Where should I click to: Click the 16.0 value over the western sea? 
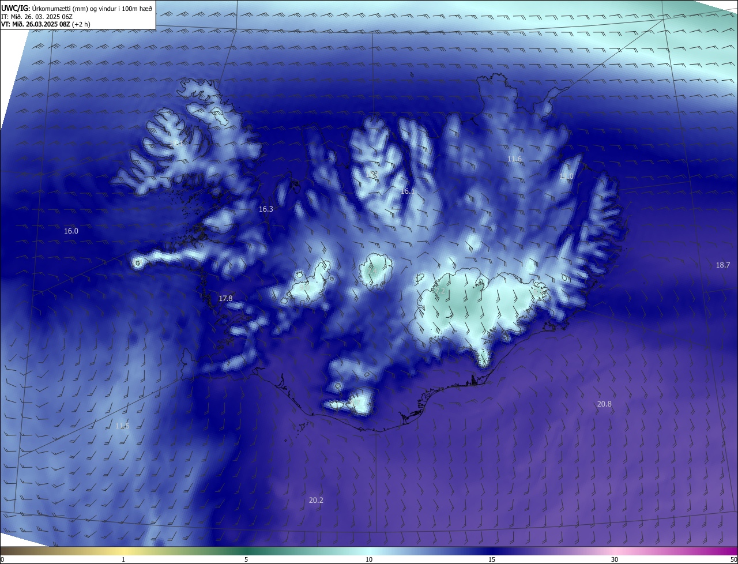point(71,231)
